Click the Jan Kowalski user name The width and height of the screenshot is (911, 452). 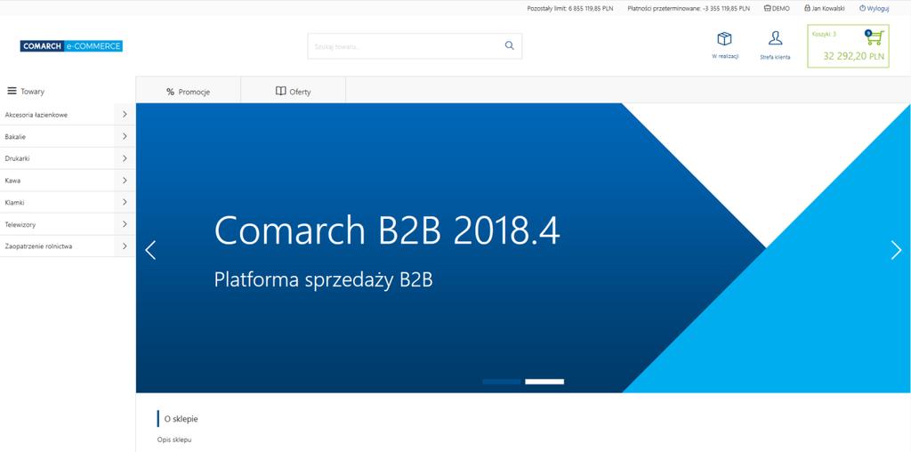pos(828,8)
